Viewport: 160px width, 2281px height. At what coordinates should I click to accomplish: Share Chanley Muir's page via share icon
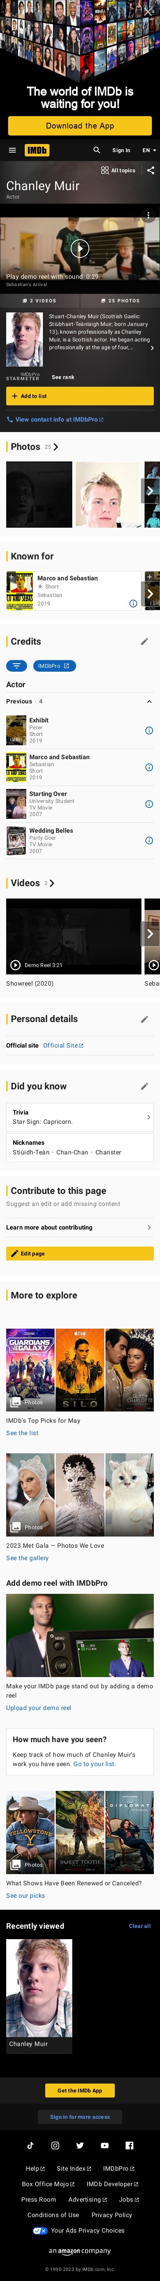pyautogui.click(x=150, y=170)
